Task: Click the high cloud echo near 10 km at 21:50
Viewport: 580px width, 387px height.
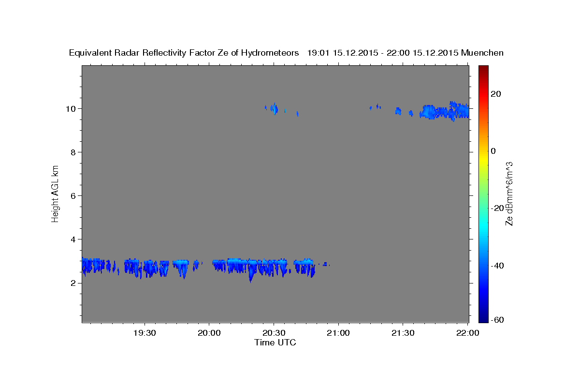Action: point(445,112)
